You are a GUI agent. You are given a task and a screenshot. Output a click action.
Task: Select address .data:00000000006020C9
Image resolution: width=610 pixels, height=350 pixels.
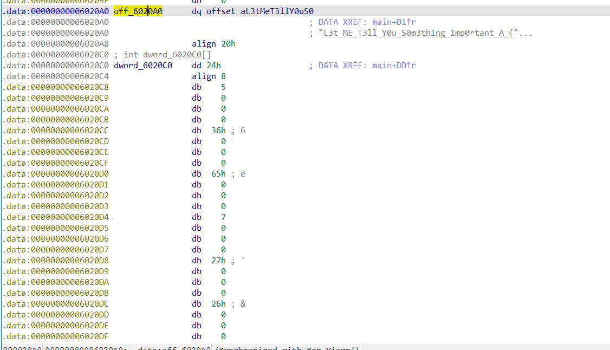(x=56, y=98)
